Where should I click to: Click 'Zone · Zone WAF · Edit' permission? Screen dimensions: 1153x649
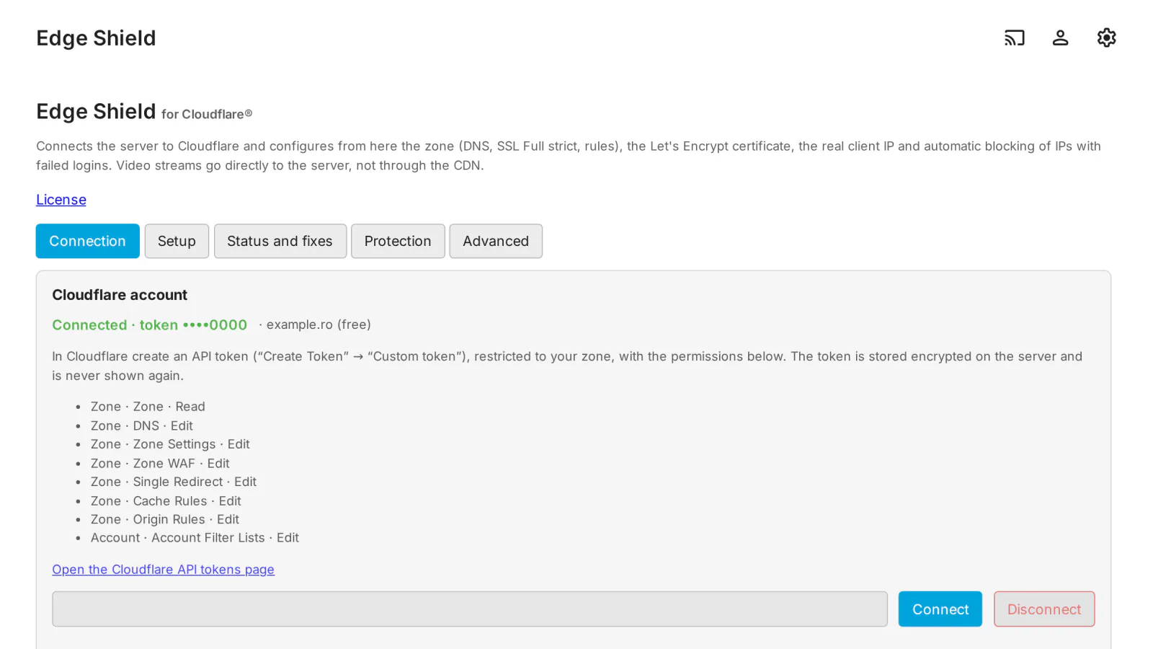[160, 464]
